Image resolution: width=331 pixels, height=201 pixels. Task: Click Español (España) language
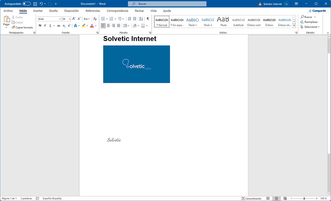coord(52,199)
